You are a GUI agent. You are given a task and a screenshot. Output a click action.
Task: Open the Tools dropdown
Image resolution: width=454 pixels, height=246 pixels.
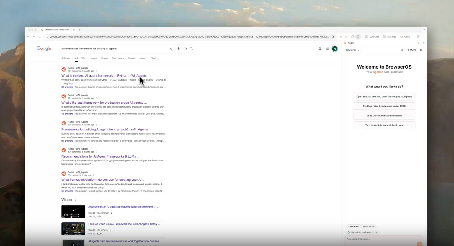click(155, 58)
